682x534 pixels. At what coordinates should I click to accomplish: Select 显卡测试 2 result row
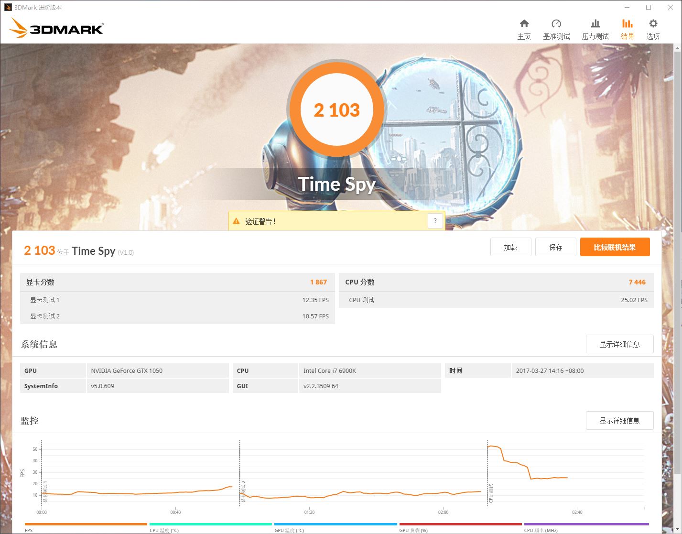(x=177, y=316)
